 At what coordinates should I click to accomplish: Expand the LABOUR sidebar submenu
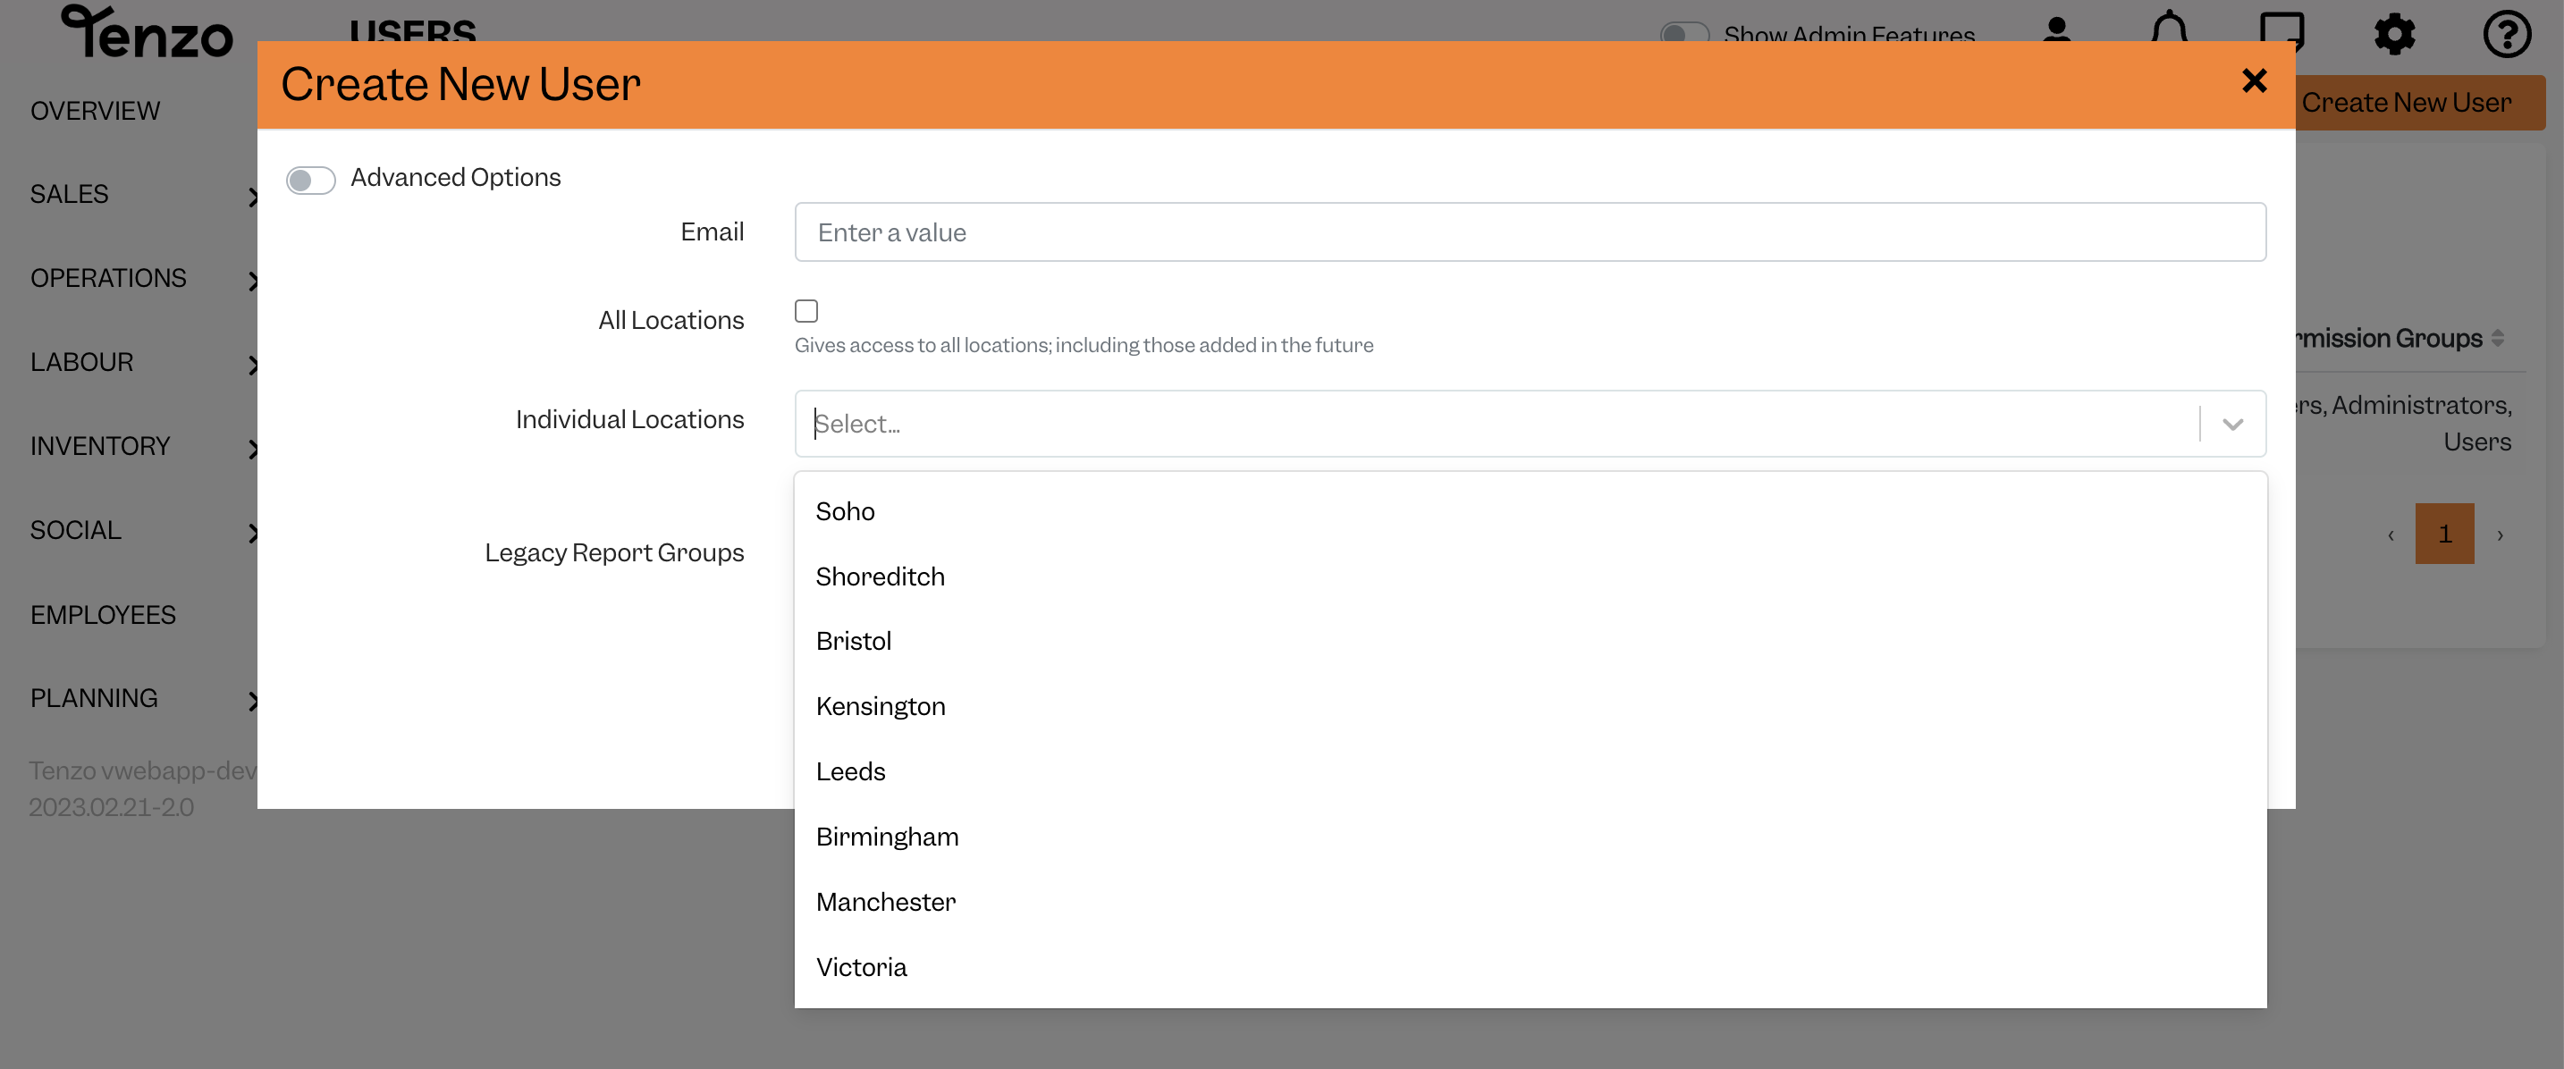[x=253, y=365]
